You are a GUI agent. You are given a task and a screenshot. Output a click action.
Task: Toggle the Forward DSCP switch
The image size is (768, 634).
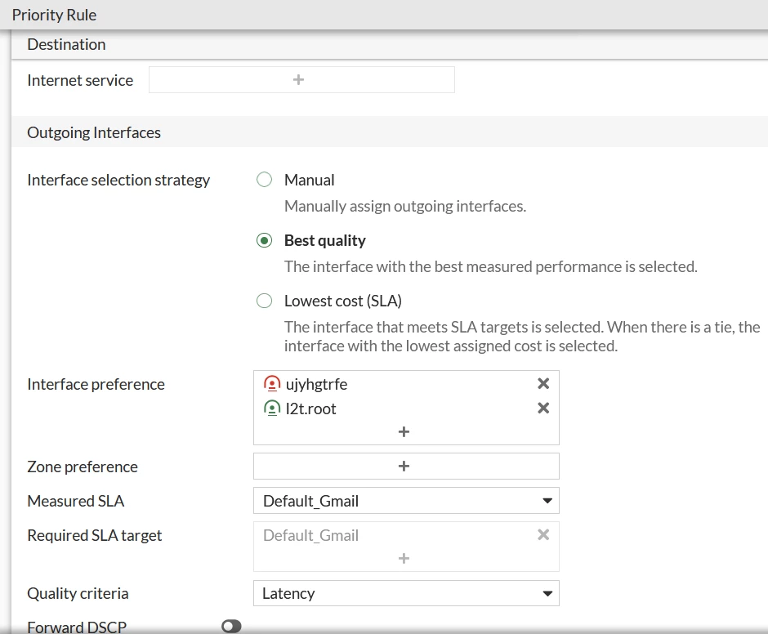[x=231, y=626]
